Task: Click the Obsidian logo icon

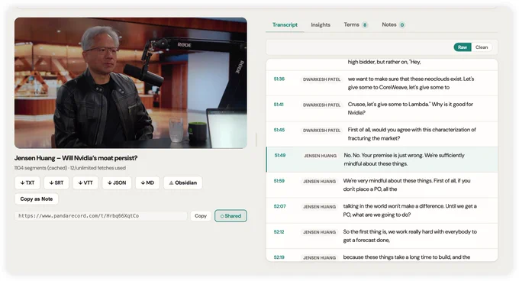Action: (x=171, y=182)
